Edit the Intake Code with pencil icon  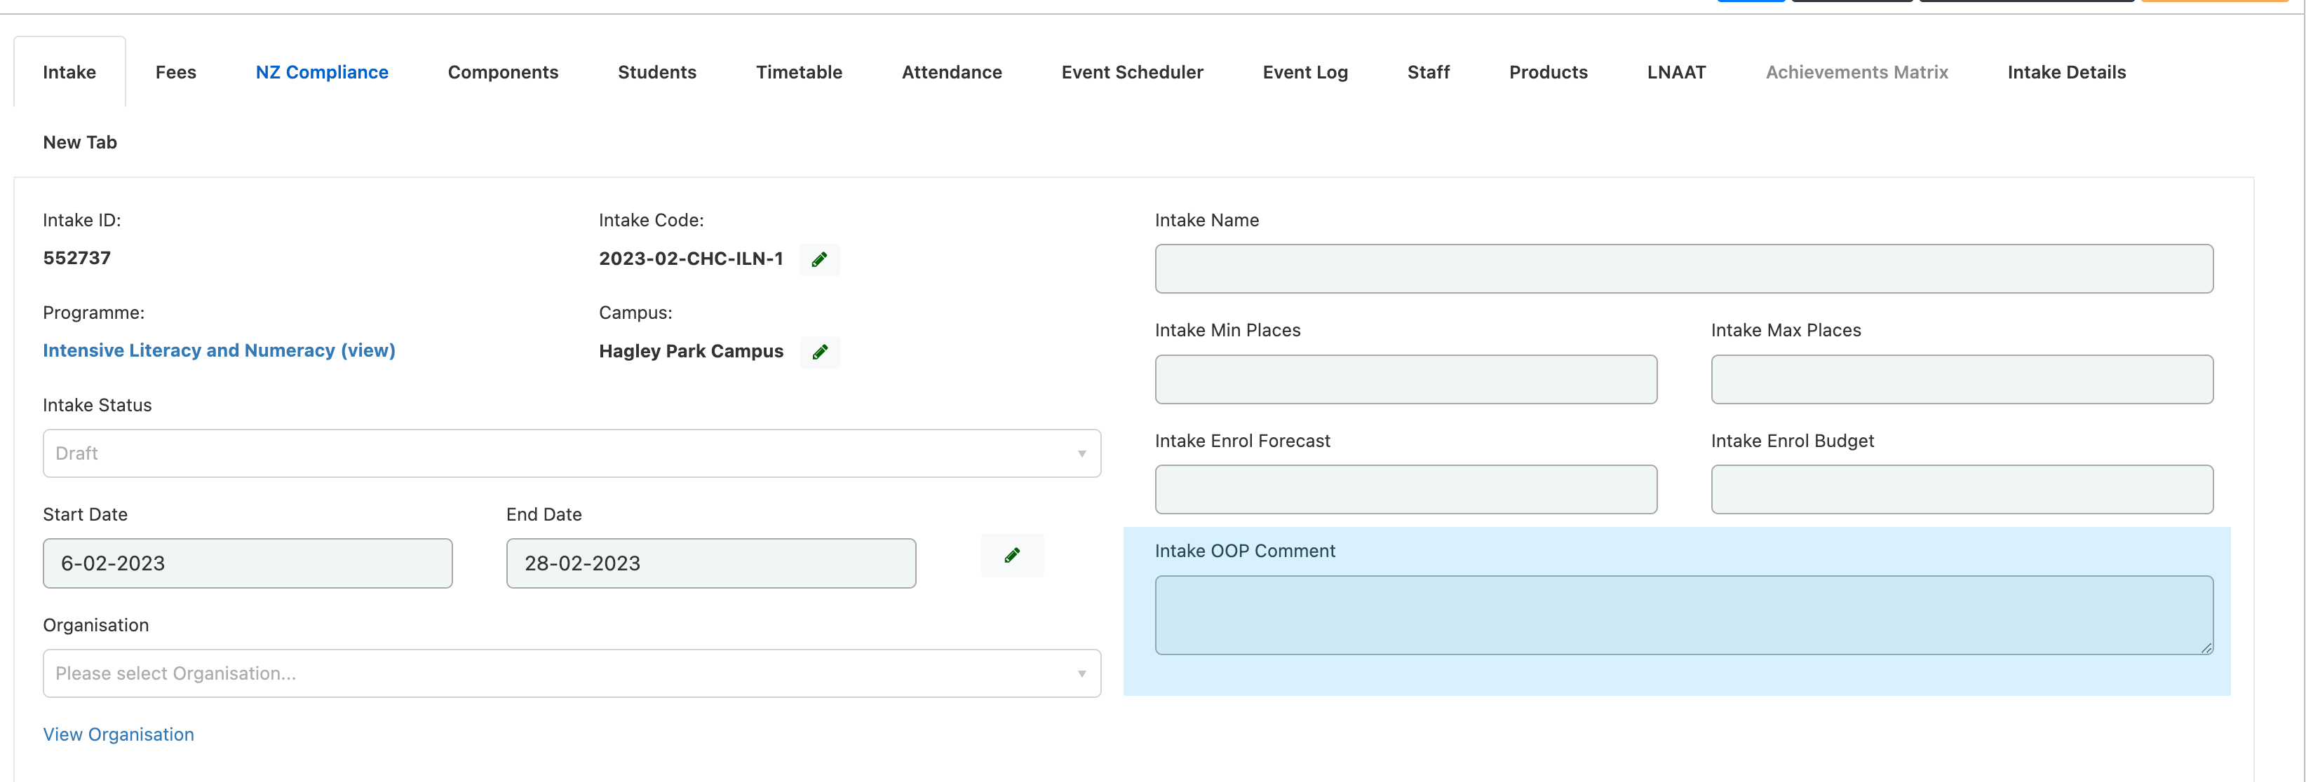819,259
